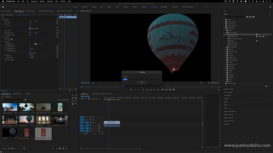The height and width of the screenshot is (153, 273).
Task: Open the Blend Mode Normal dropdown
Action: coord(37,57)
